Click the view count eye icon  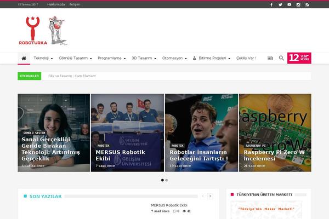click(184, 211)
